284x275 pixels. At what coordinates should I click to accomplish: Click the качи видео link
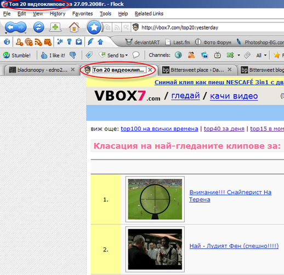pos(234,96)
